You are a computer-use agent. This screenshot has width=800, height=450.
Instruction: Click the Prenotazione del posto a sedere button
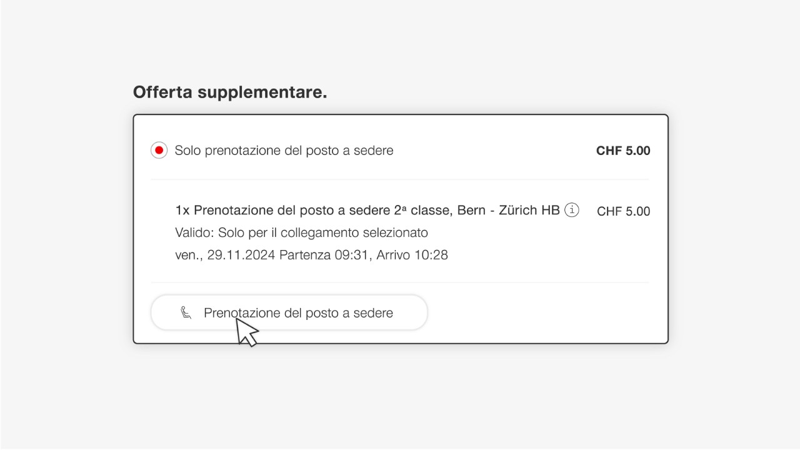tap(289, 312)
